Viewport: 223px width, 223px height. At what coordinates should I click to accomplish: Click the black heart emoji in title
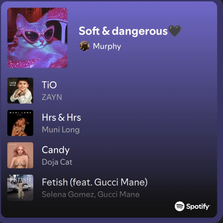point(175,31)
